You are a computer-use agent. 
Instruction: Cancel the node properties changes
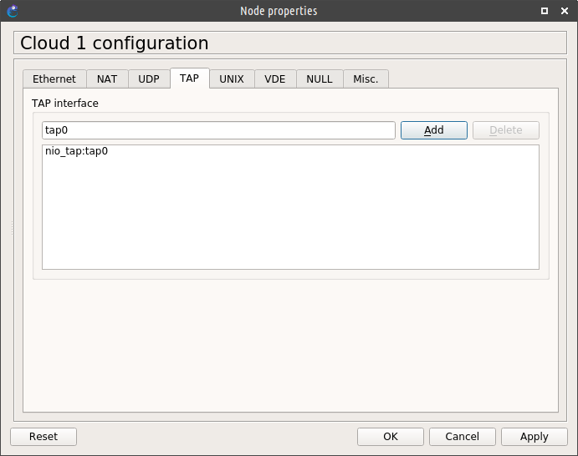tap(462, 437)
